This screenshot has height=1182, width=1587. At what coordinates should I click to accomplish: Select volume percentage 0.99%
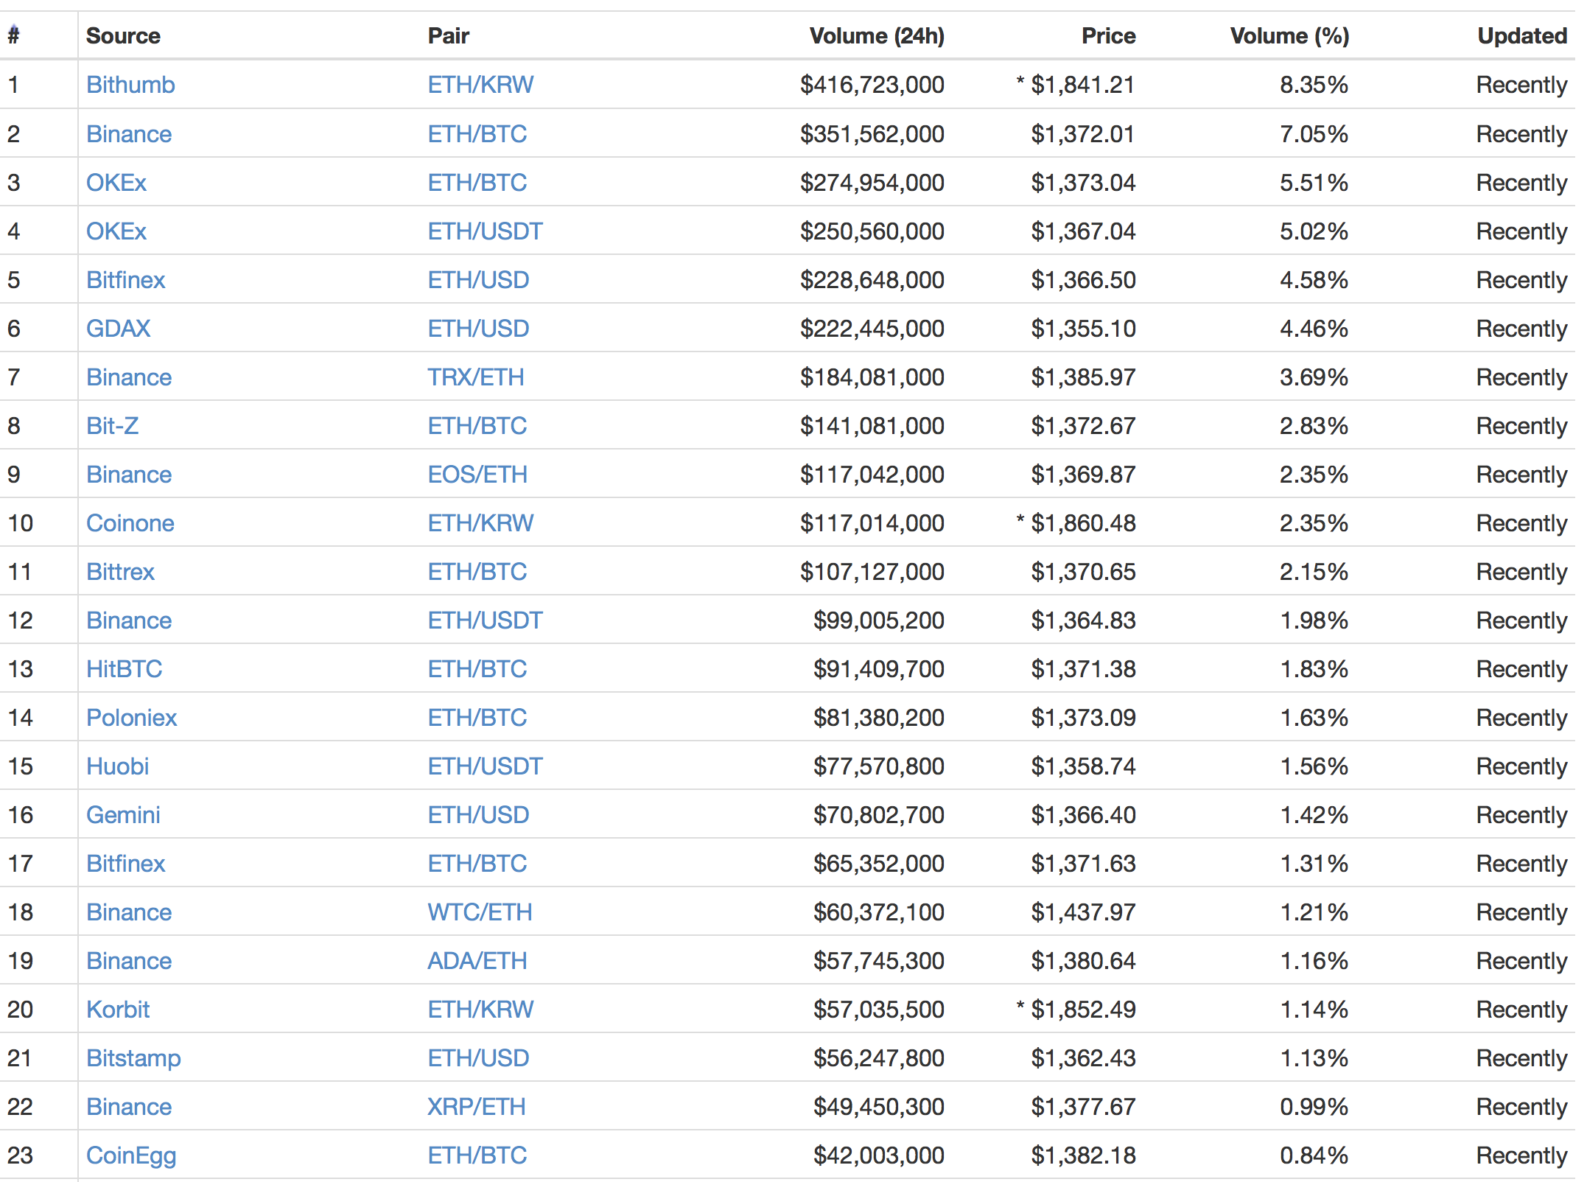1314,1107
